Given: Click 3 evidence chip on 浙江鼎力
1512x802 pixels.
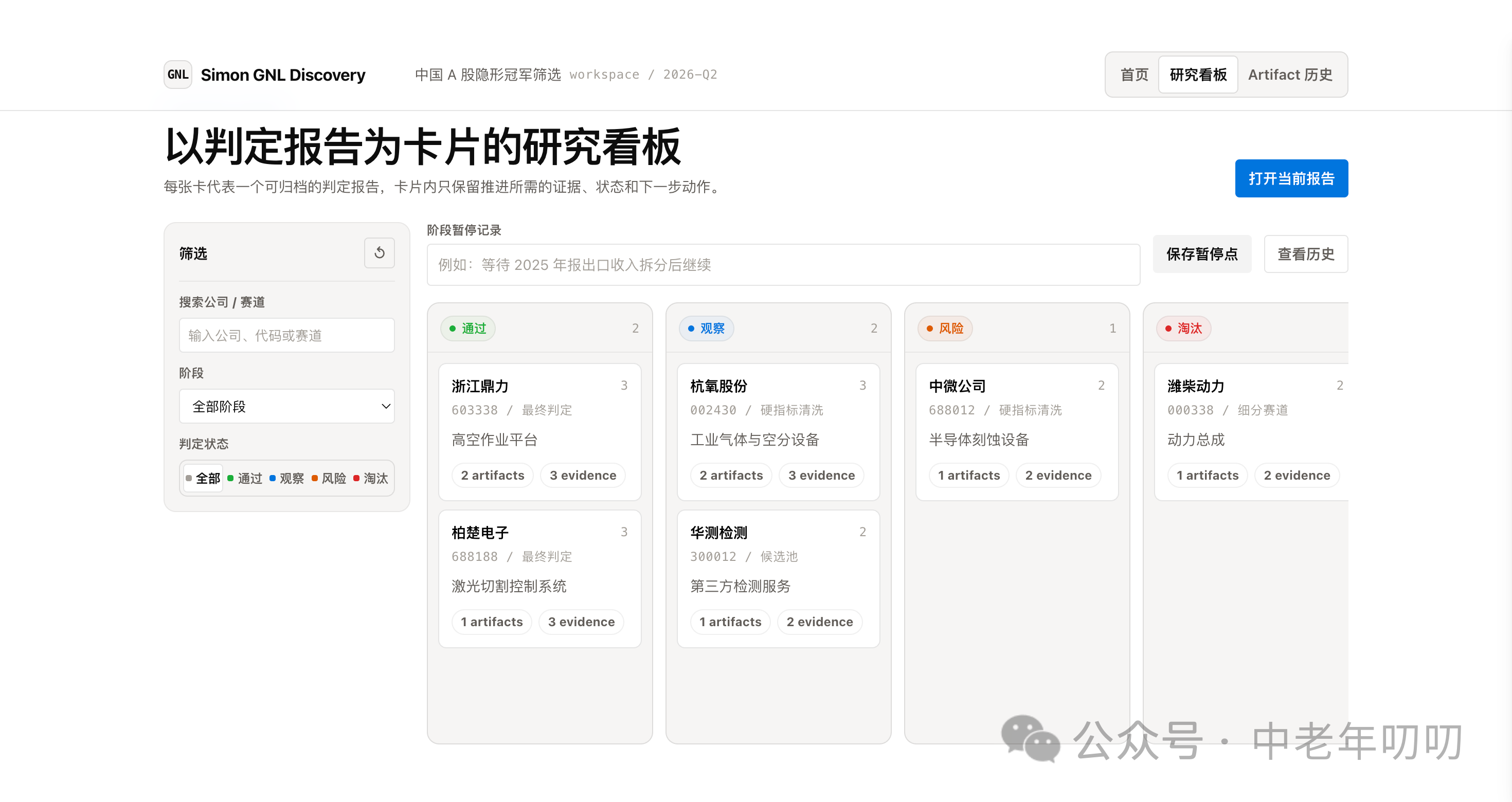Looking at the screenshot, I should [583, 475].
